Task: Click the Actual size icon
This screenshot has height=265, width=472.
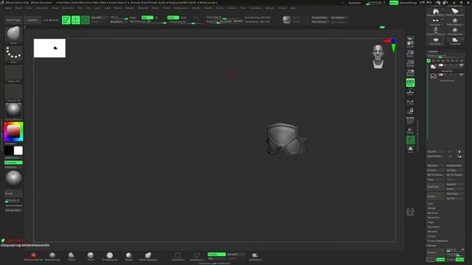Action: (x=410, y=63)
